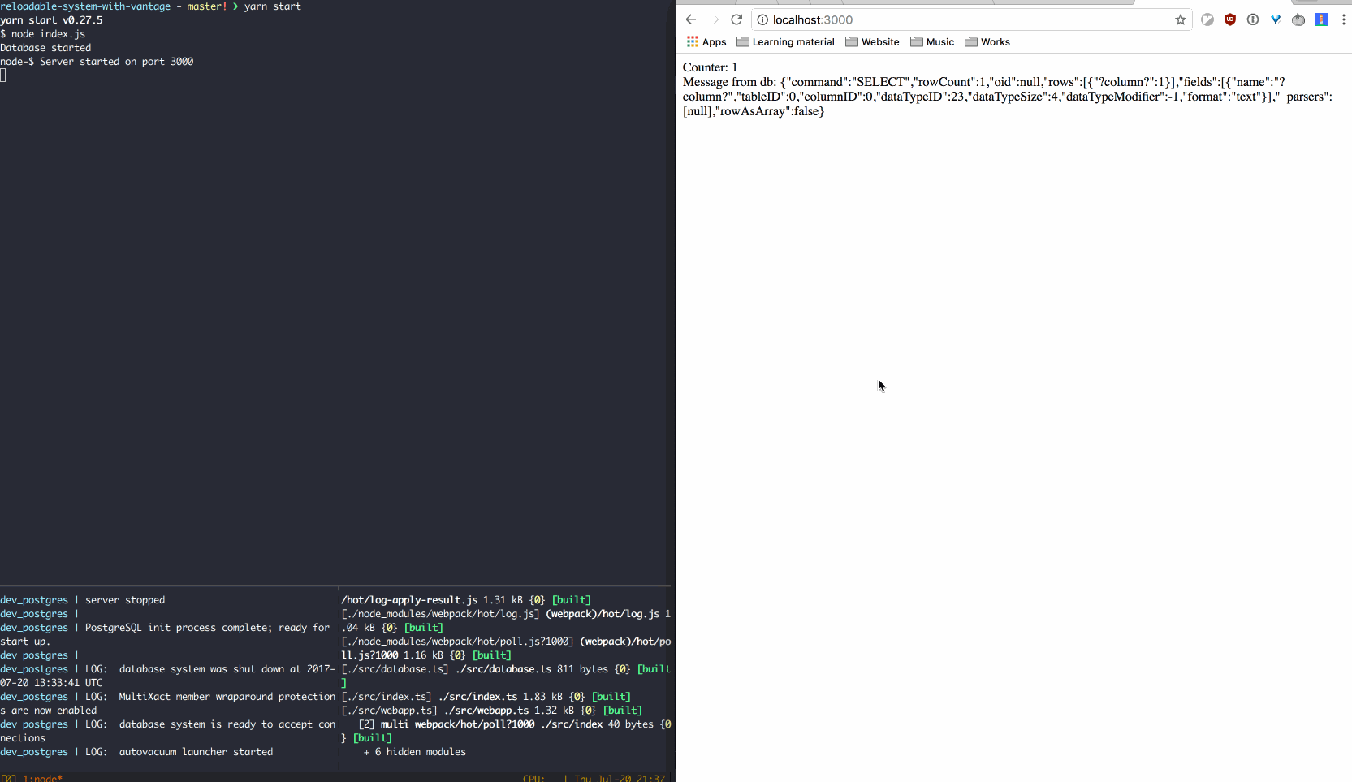Image resolution: width=1352 pixels, height=782 pixels.
Task: Open the Learning material bookmark folder
Action: tap(785, 42)
